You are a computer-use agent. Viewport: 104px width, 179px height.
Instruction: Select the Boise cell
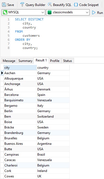(x=20, y=122)
